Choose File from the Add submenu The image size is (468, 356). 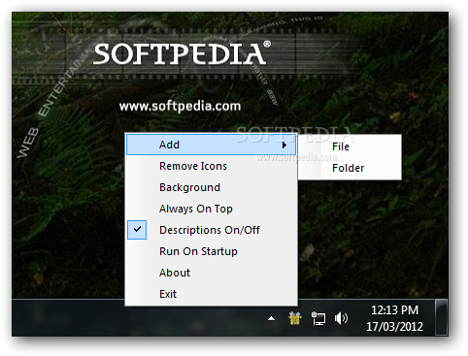tap(350, 146)
